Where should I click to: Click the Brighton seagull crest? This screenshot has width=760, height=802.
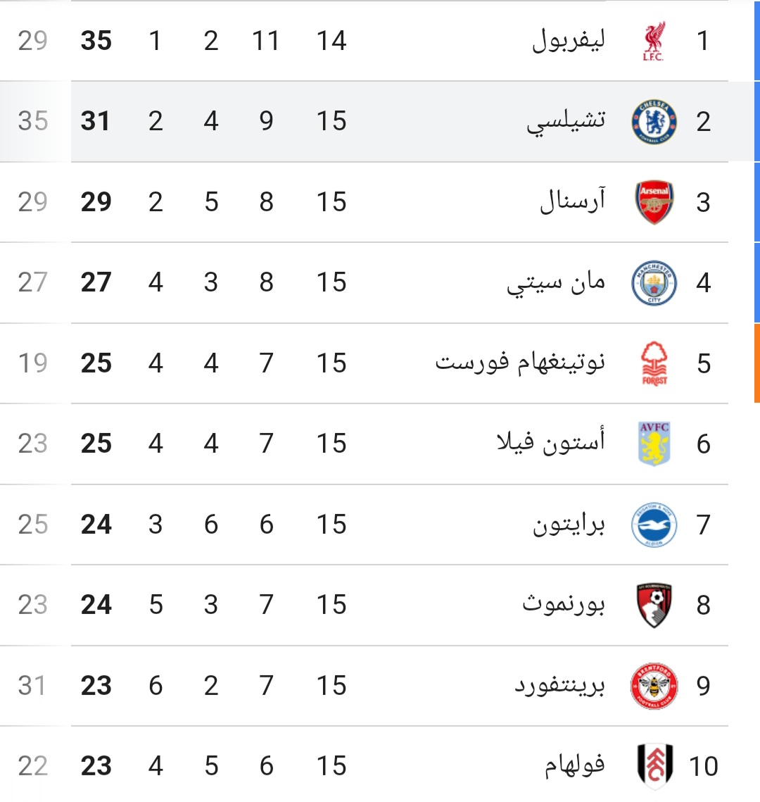click(654, 525)
